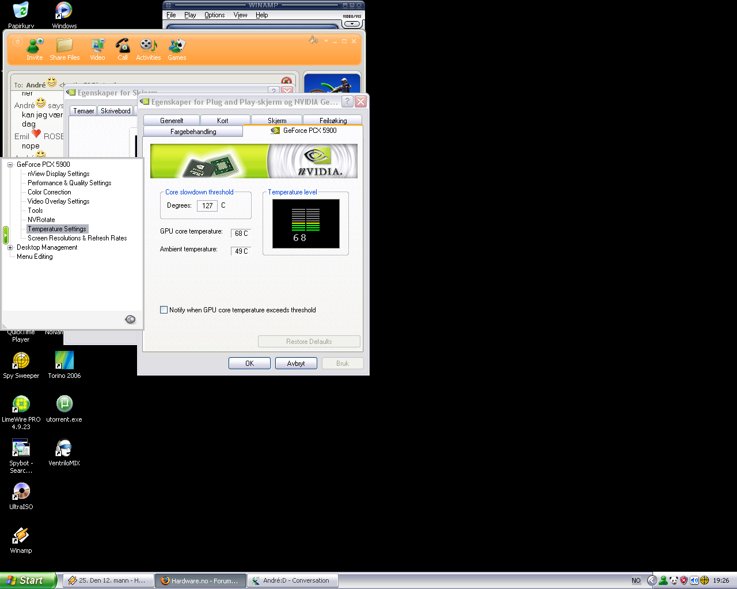Click the paint bucket color scheme icon in Messenger

coord(313,40)
